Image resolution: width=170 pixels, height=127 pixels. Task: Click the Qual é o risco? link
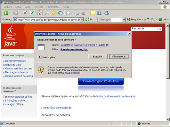click(x=73, y=73)
